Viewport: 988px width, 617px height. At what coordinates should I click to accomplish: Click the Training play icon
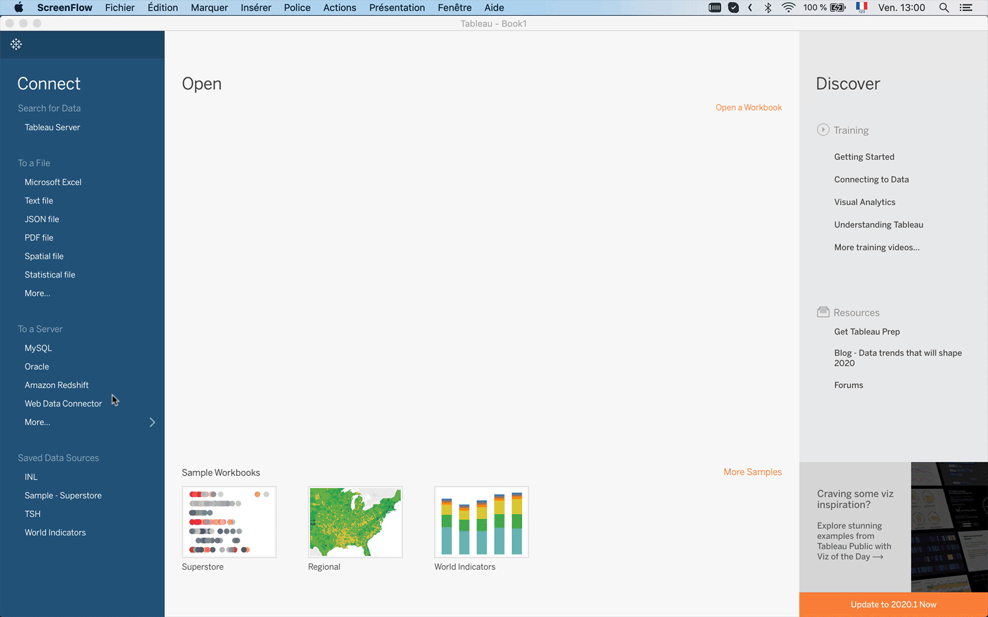[823, 130]
